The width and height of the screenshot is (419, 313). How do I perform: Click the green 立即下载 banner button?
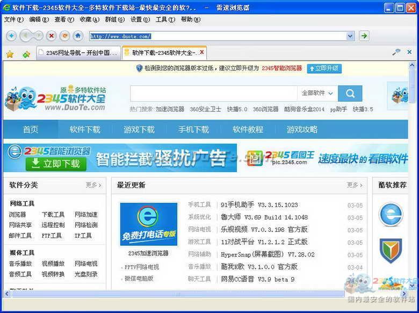(56, 163)
